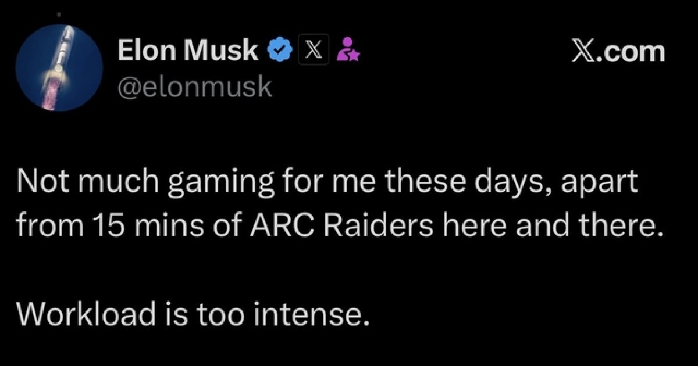Click the X.com watermark text

tap(617, 51)
